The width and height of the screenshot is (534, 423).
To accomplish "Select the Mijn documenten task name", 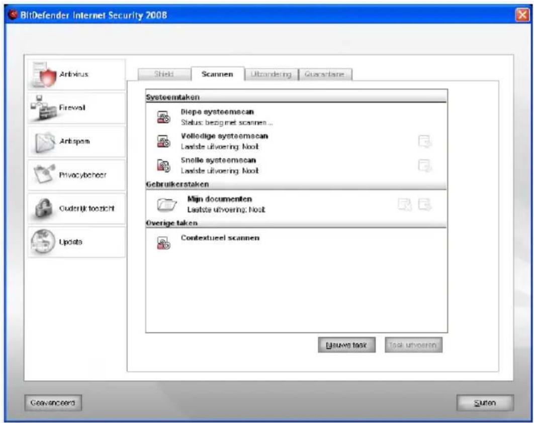I will (x=220, y=199).
